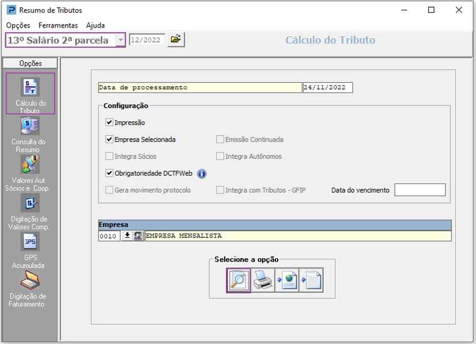Click the processing date field 24/11/2022

click(x=328, y=87)
